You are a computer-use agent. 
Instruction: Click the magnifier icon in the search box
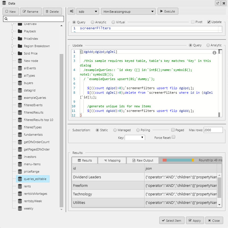click(7, 18)
